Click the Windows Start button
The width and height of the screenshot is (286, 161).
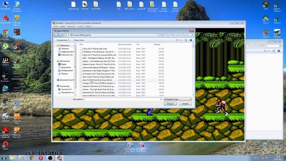tap(4, 158)
